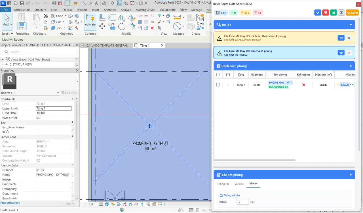
Task: Click the Text tool icon in the quick access toolbar
Action: [x=96, y=3]
